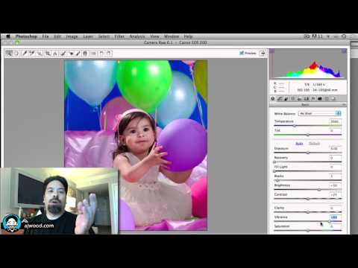
Task: Focus the Brightness value field
Action: [335, 185]
